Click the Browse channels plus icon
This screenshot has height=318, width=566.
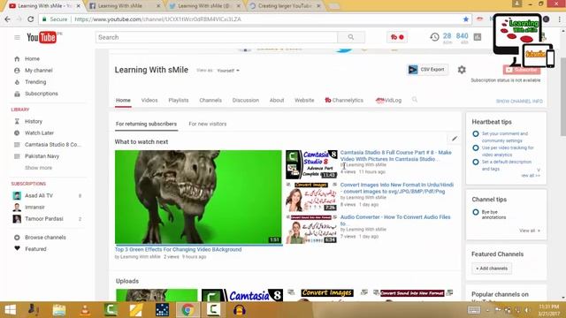tap(17, 238)
